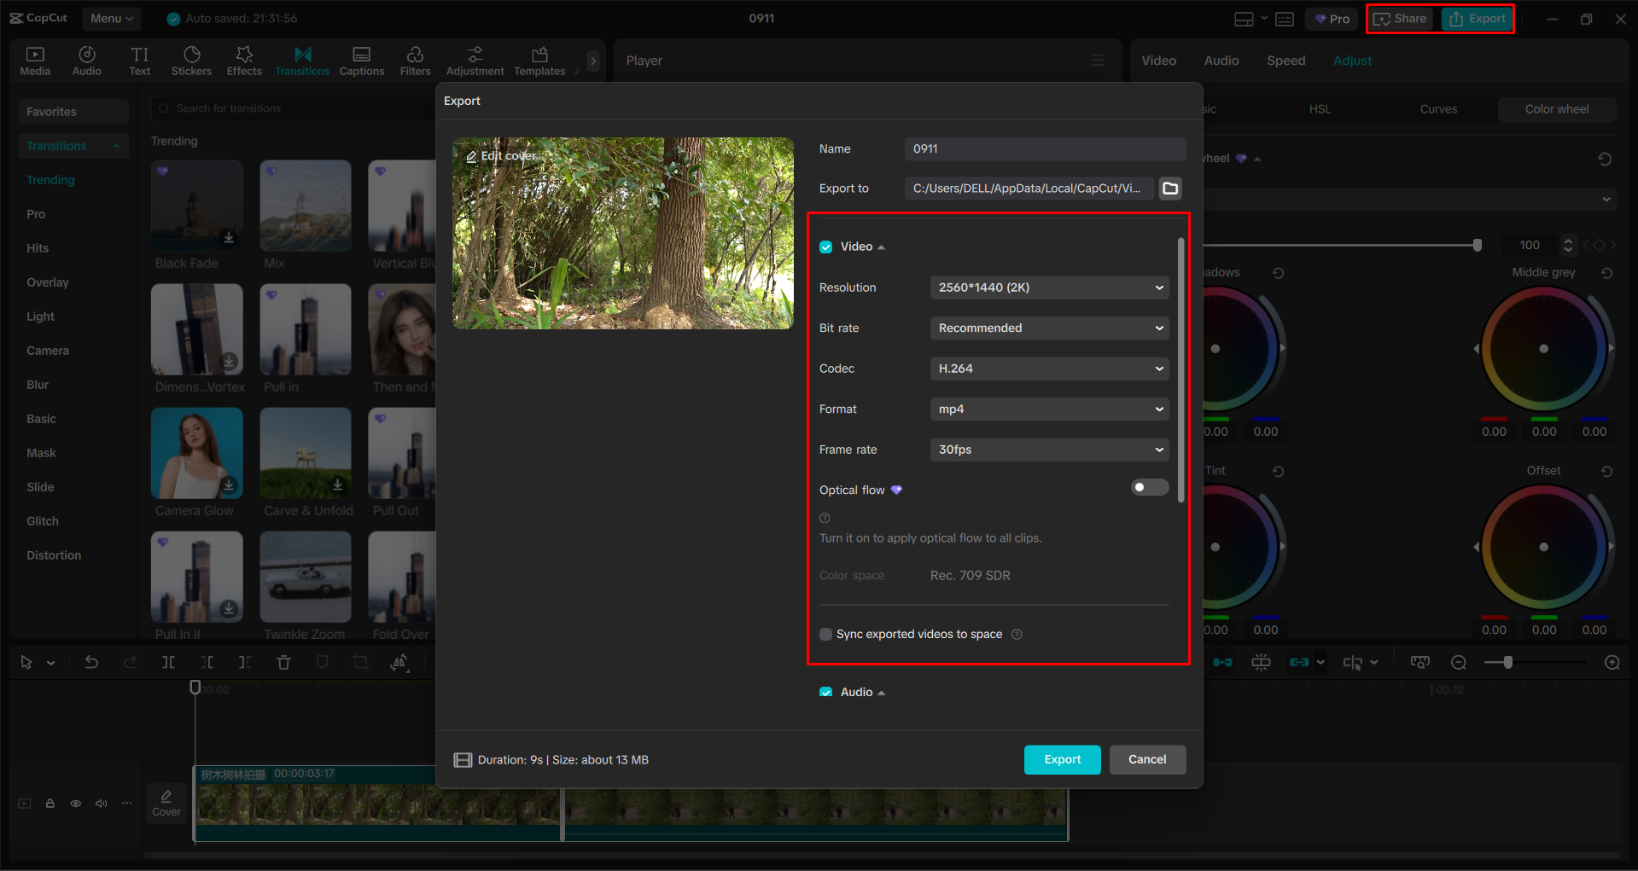Select the Effects tool
Image resolution: width=1638 pixels, height=871 pixels.
244,60
